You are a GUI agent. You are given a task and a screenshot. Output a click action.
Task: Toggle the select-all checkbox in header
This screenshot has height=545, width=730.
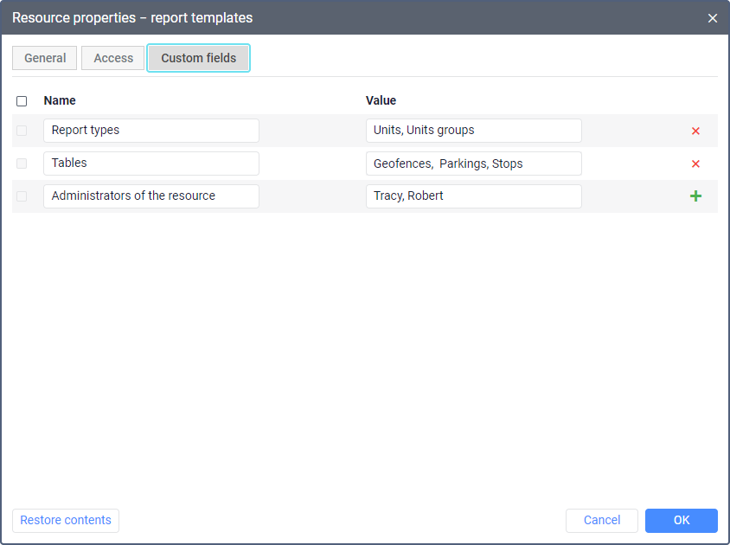tap(22, 101)
